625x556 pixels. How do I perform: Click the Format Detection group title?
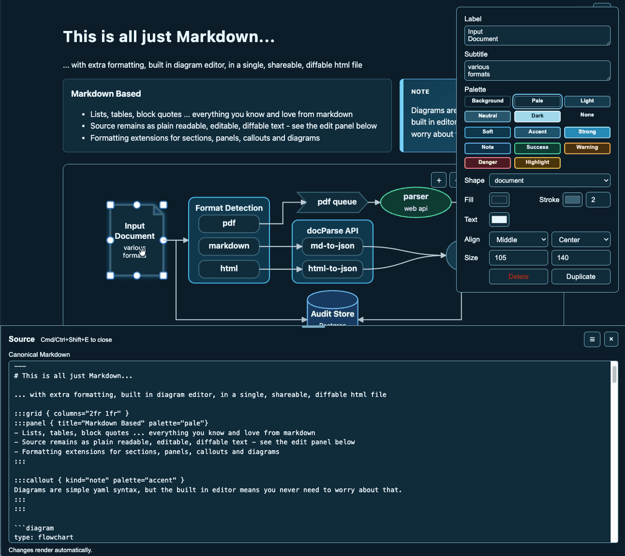coord(229,208)
